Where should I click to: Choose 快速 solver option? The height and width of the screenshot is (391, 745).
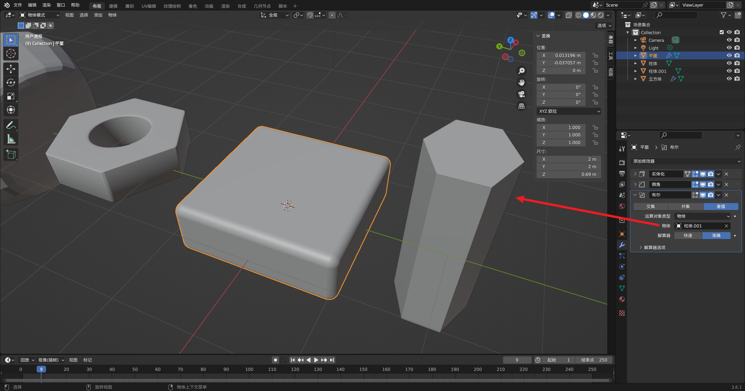[x=688, y=236]
